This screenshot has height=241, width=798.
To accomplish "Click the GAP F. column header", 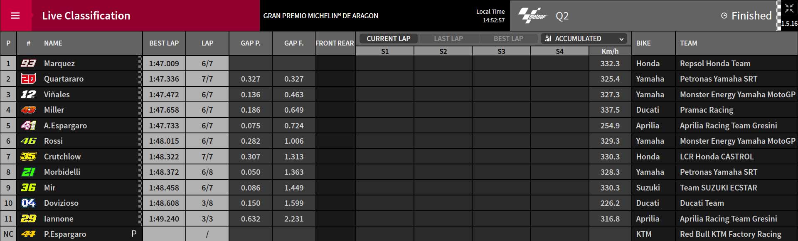I will click(x=294, y=43).
